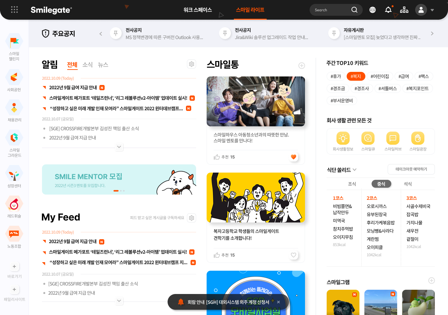Open the profile dropdown arrow
The width and height of the screenshot is (448, 315).
click(x=432, y=10)
